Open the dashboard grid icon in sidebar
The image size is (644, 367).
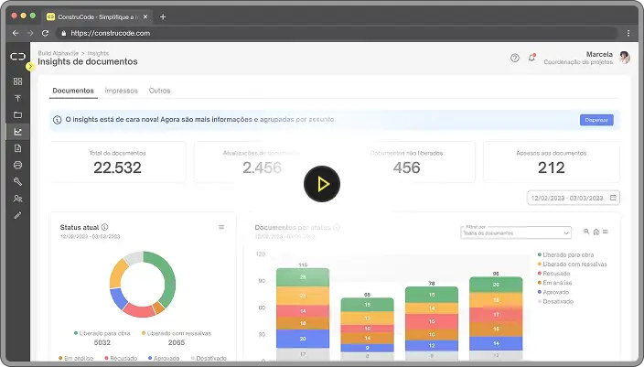click(17, 81)
